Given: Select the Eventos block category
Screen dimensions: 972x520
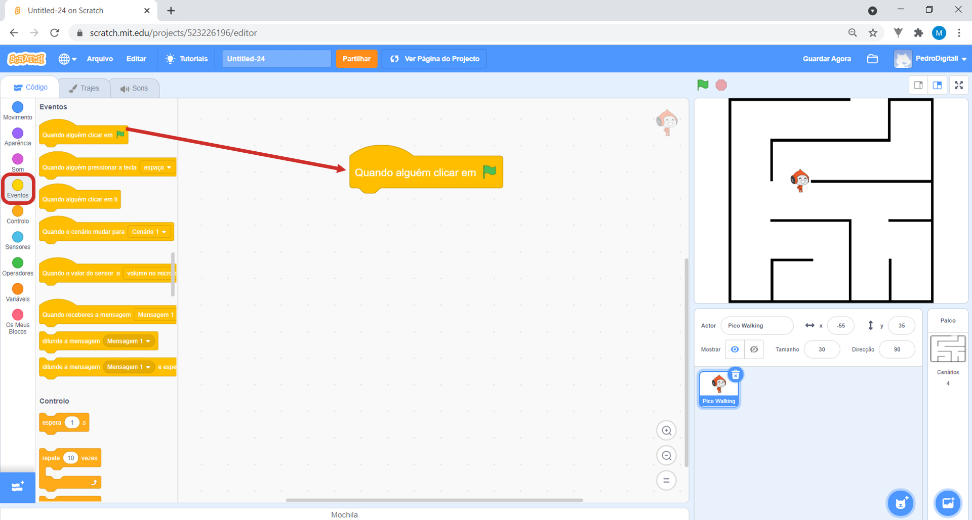Looking at the screenshot, I should click(x=18, y=189).
